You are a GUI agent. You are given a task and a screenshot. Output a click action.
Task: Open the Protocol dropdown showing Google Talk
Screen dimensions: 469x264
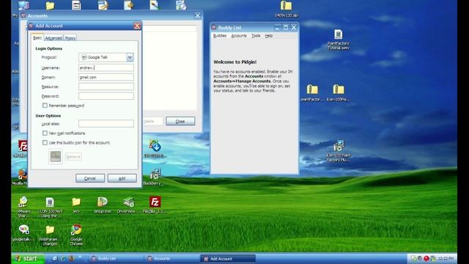pyautogui.click(x=106, y=57)
